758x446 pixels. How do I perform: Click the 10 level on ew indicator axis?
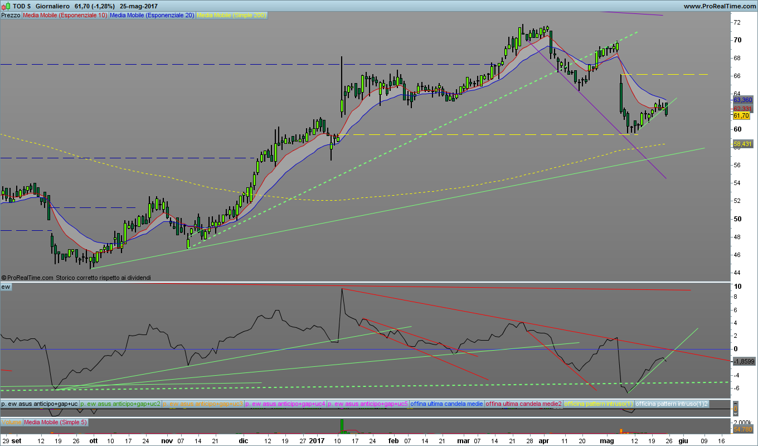(x=737, y=287)
